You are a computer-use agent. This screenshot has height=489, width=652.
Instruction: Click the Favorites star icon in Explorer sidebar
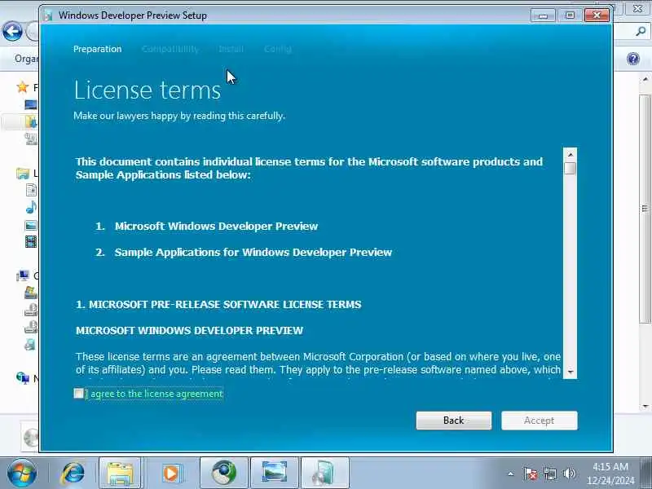pyautogui.click(x=23, y=87)
